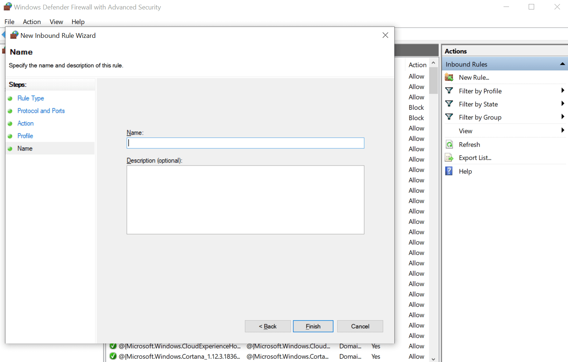Expand the Filter by Profile submenu arrow
The image size is (568, 362).
point(563,91)
